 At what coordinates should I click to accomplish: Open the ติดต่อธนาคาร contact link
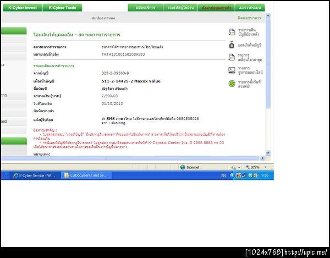[249, 18]
